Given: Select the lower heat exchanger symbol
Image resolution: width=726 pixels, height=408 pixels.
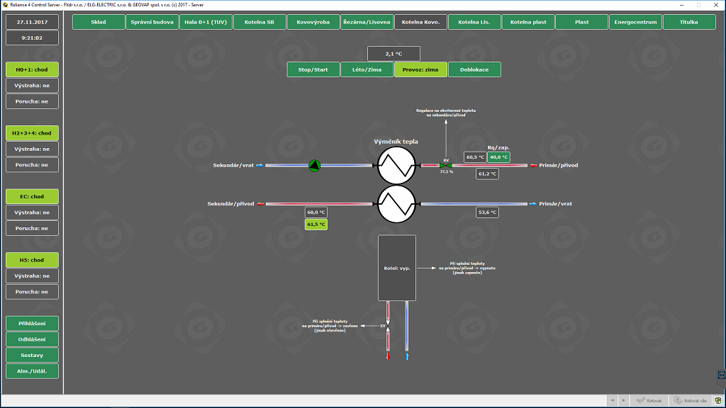Looking at the screenshot, I should tap(395, 204).
